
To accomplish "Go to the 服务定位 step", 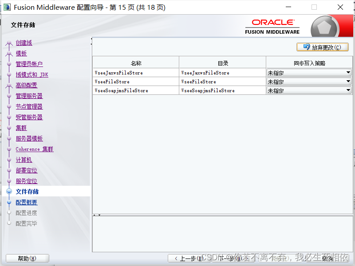I will 27,181.
